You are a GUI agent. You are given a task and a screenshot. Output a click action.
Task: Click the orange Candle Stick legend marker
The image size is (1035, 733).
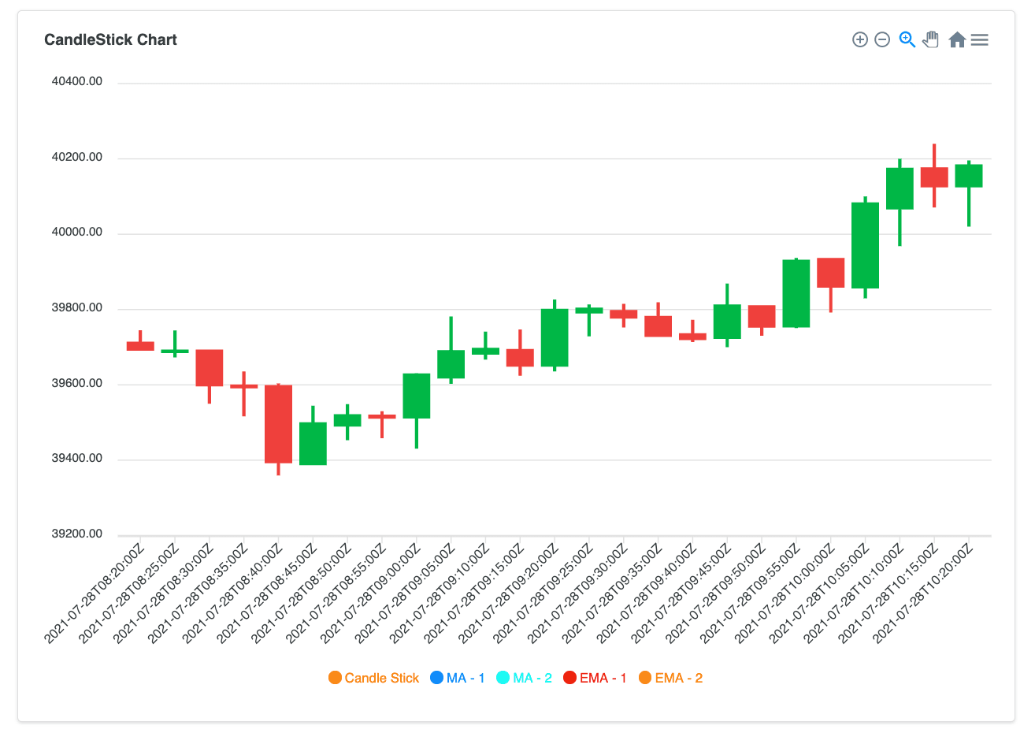tap(335, 678)
